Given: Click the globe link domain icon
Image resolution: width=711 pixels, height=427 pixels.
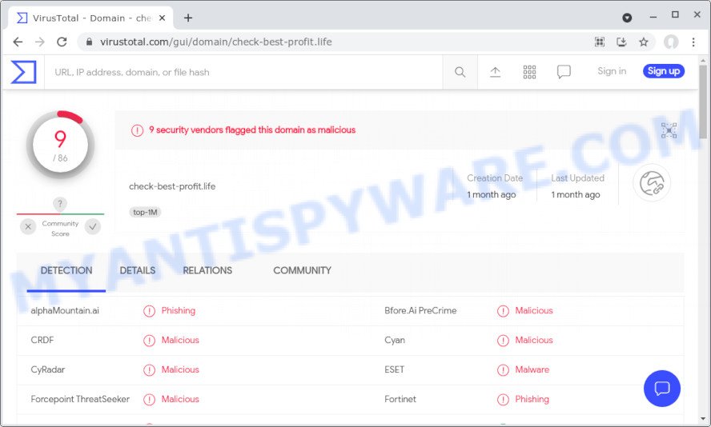Looking at the screenshot, I should (652, 183).
